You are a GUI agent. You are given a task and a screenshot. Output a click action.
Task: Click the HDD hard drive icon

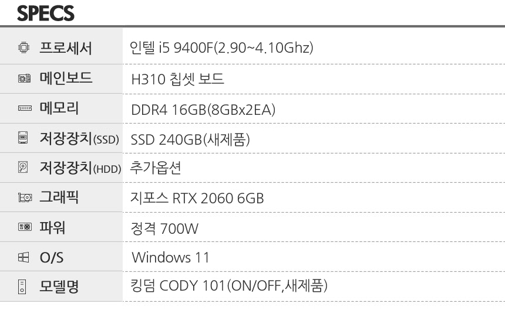23,167
